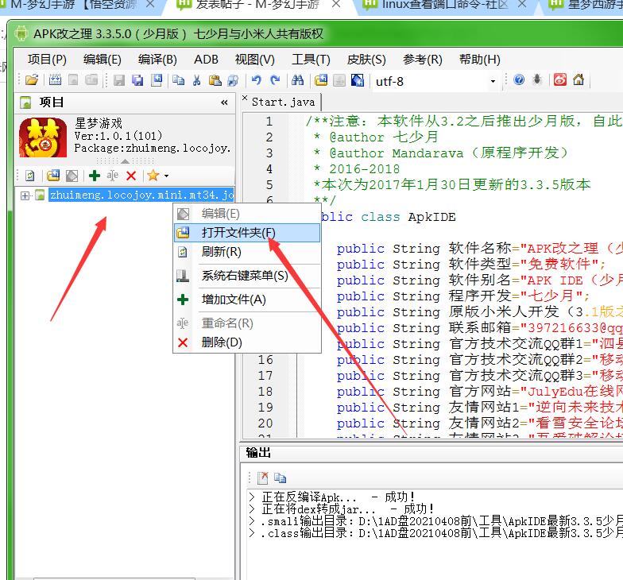Open the 编译(B) menu
Viewport: 623px width, 580px height.
pyautogui.click(x=157, y=60)
